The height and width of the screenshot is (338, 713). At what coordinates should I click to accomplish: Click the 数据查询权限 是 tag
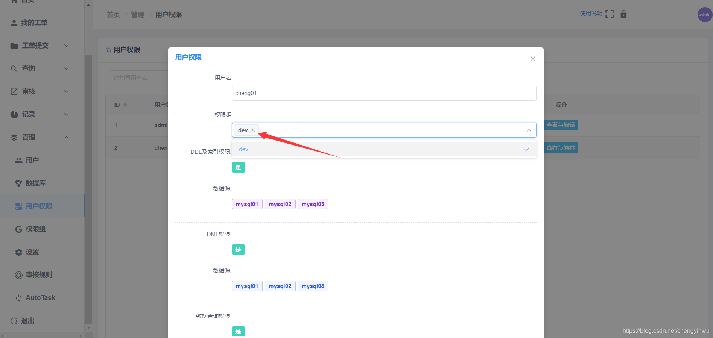tap(238, 332)
